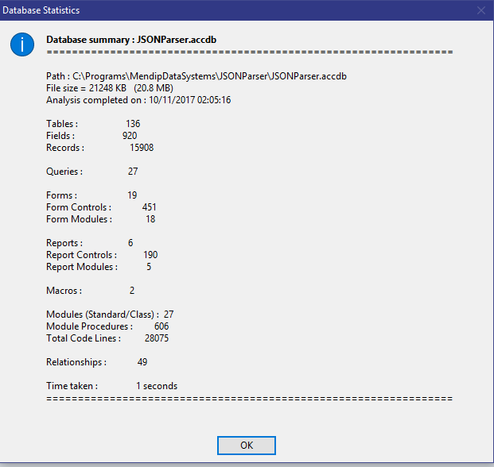This screenshot has width=494, height=467.
Task: Click the Reports count 6
Action: point(130,243)
